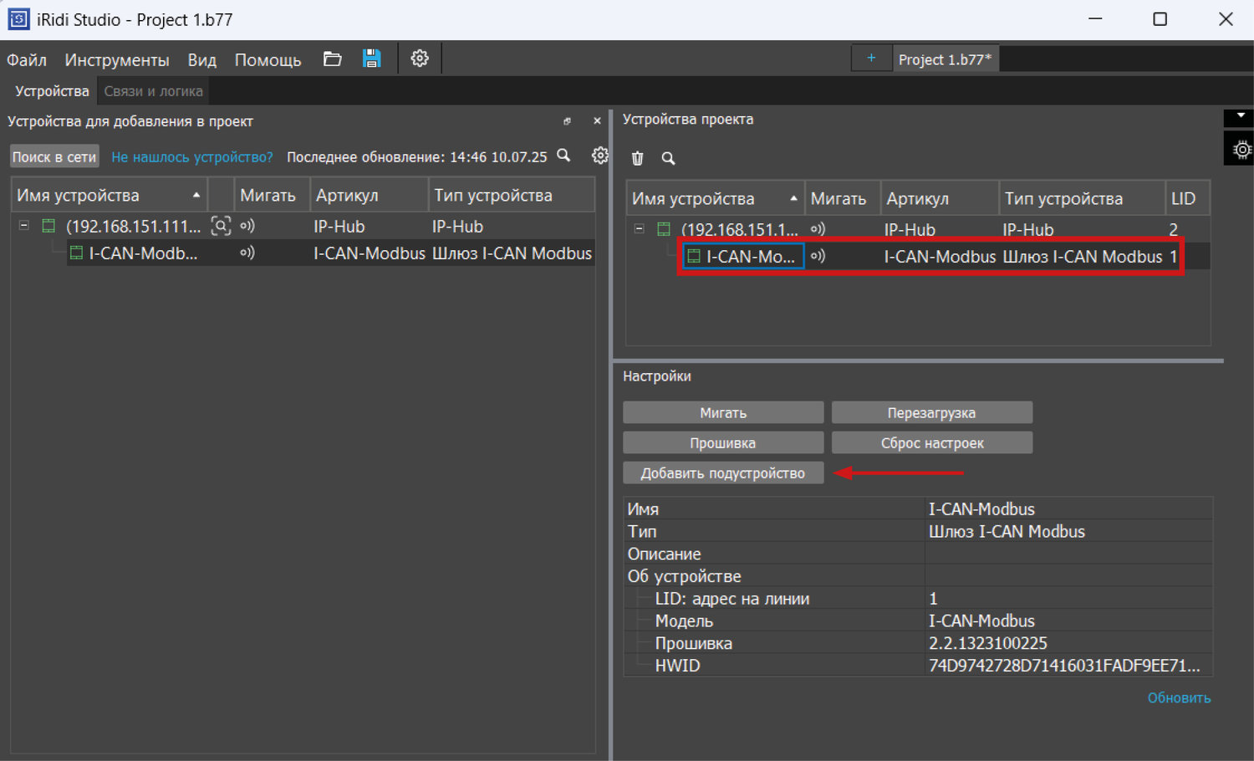
Task: Blink I-CAN-Modbus in the add-devices list
Action: (247, 253)
